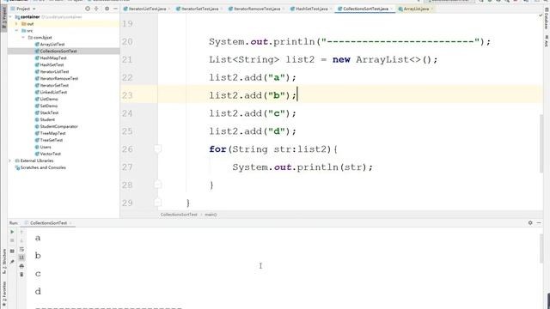Hide the Project panel with the minus icon
This screenshot has width=550, height=309.
coord(115,9)
